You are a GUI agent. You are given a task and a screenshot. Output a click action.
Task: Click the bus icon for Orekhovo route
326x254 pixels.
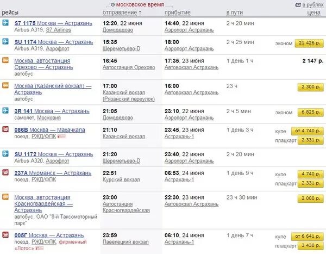(5, 60)
